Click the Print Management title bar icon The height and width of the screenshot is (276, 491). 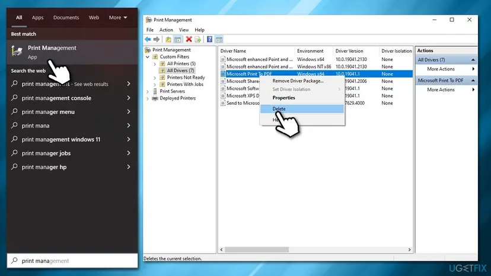point(149,20)
